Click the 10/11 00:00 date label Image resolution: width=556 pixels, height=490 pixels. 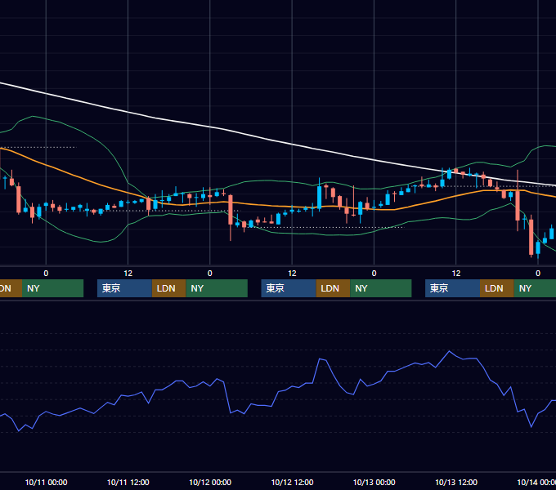46,482
